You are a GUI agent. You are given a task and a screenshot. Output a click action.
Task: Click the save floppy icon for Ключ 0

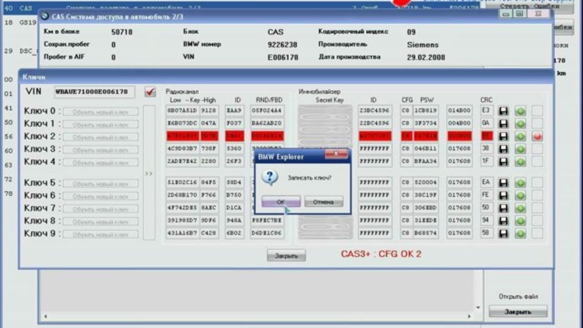[x=503, y=111]
